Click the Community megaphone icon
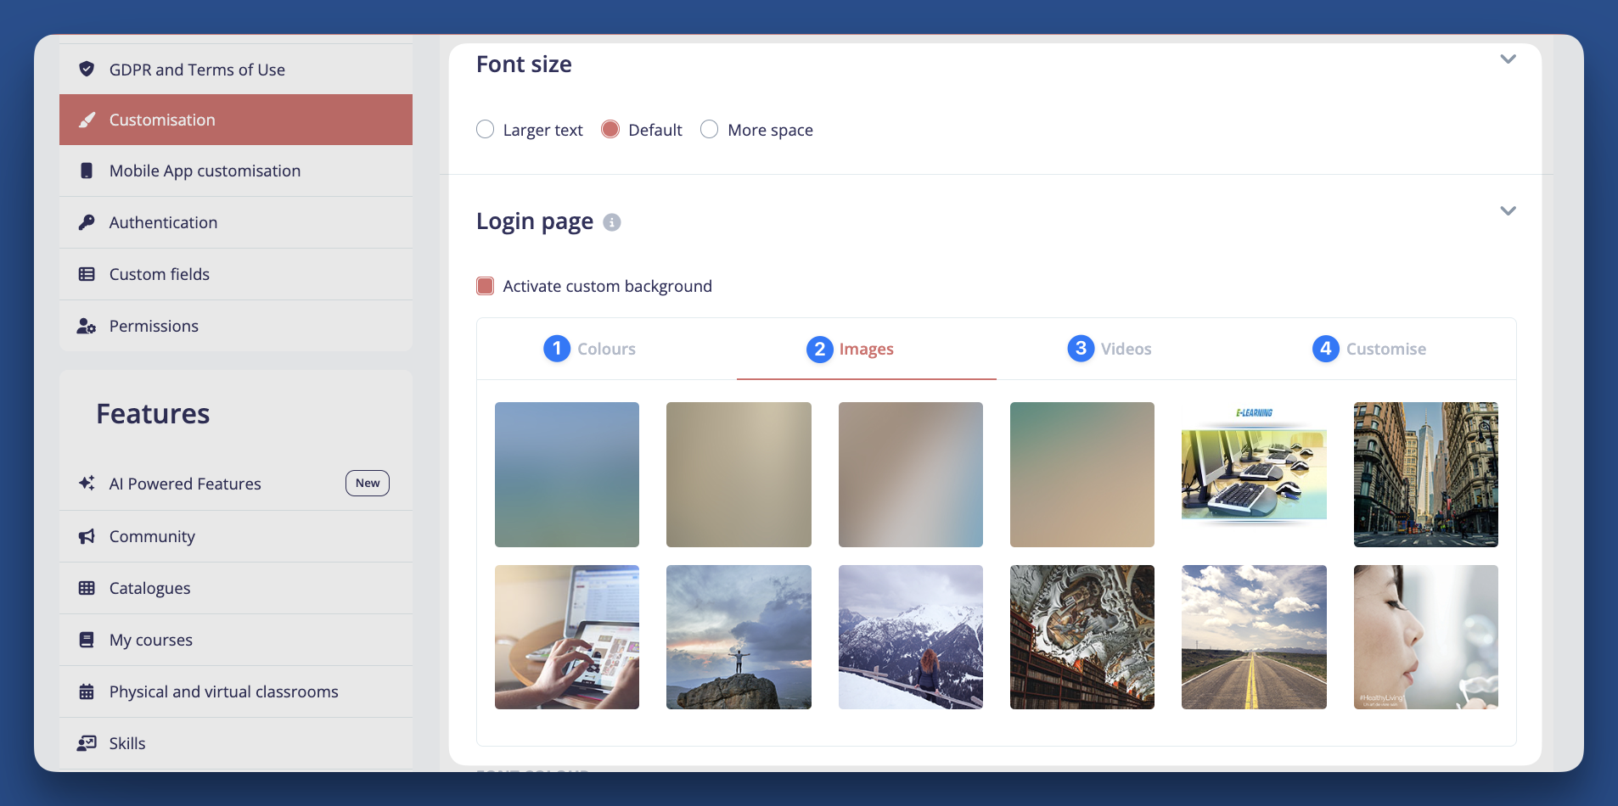The image size is (1618, 806). pos(87,536)
